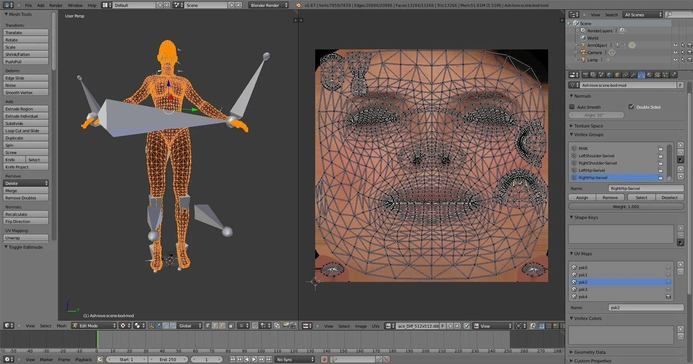This screenshot has height=364, width=693.
Task: Expand the Geometry Data panel
Action: (590, 352)
